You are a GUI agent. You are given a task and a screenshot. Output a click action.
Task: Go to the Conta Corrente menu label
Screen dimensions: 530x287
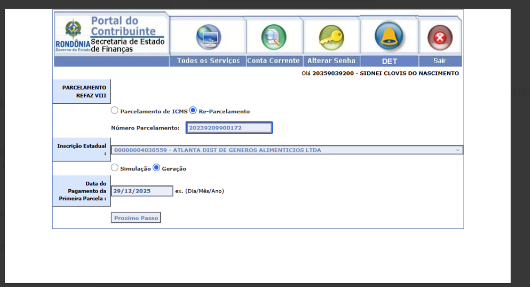click(273, 61)
